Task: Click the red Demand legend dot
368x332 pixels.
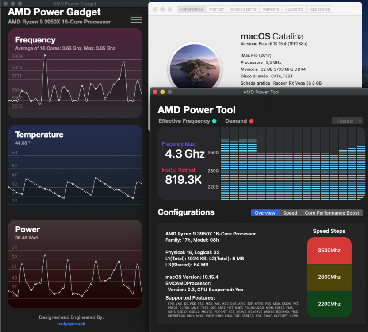Action: pos(251,121)
